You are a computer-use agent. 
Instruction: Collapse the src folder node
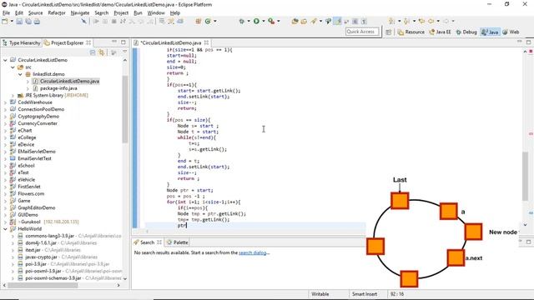coord(13,67)
